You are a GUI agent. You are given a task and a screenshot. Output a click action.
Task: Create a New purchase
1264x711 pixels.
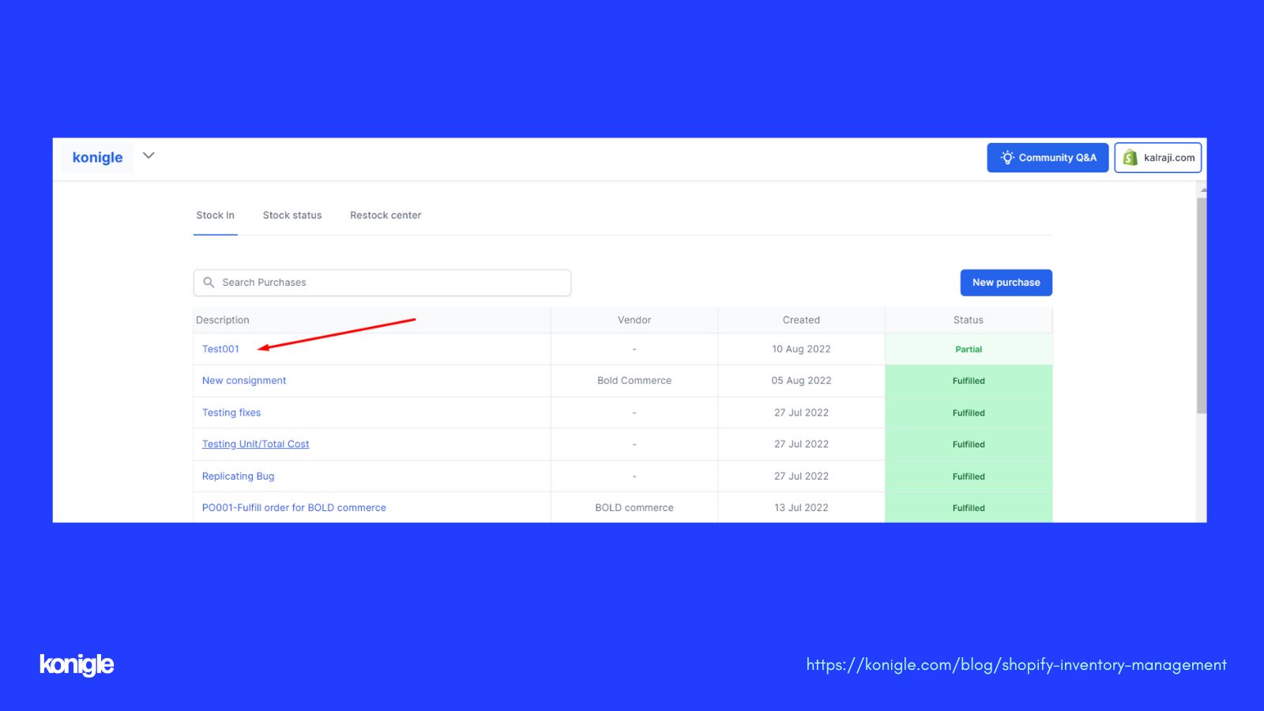coord(1006,283)
